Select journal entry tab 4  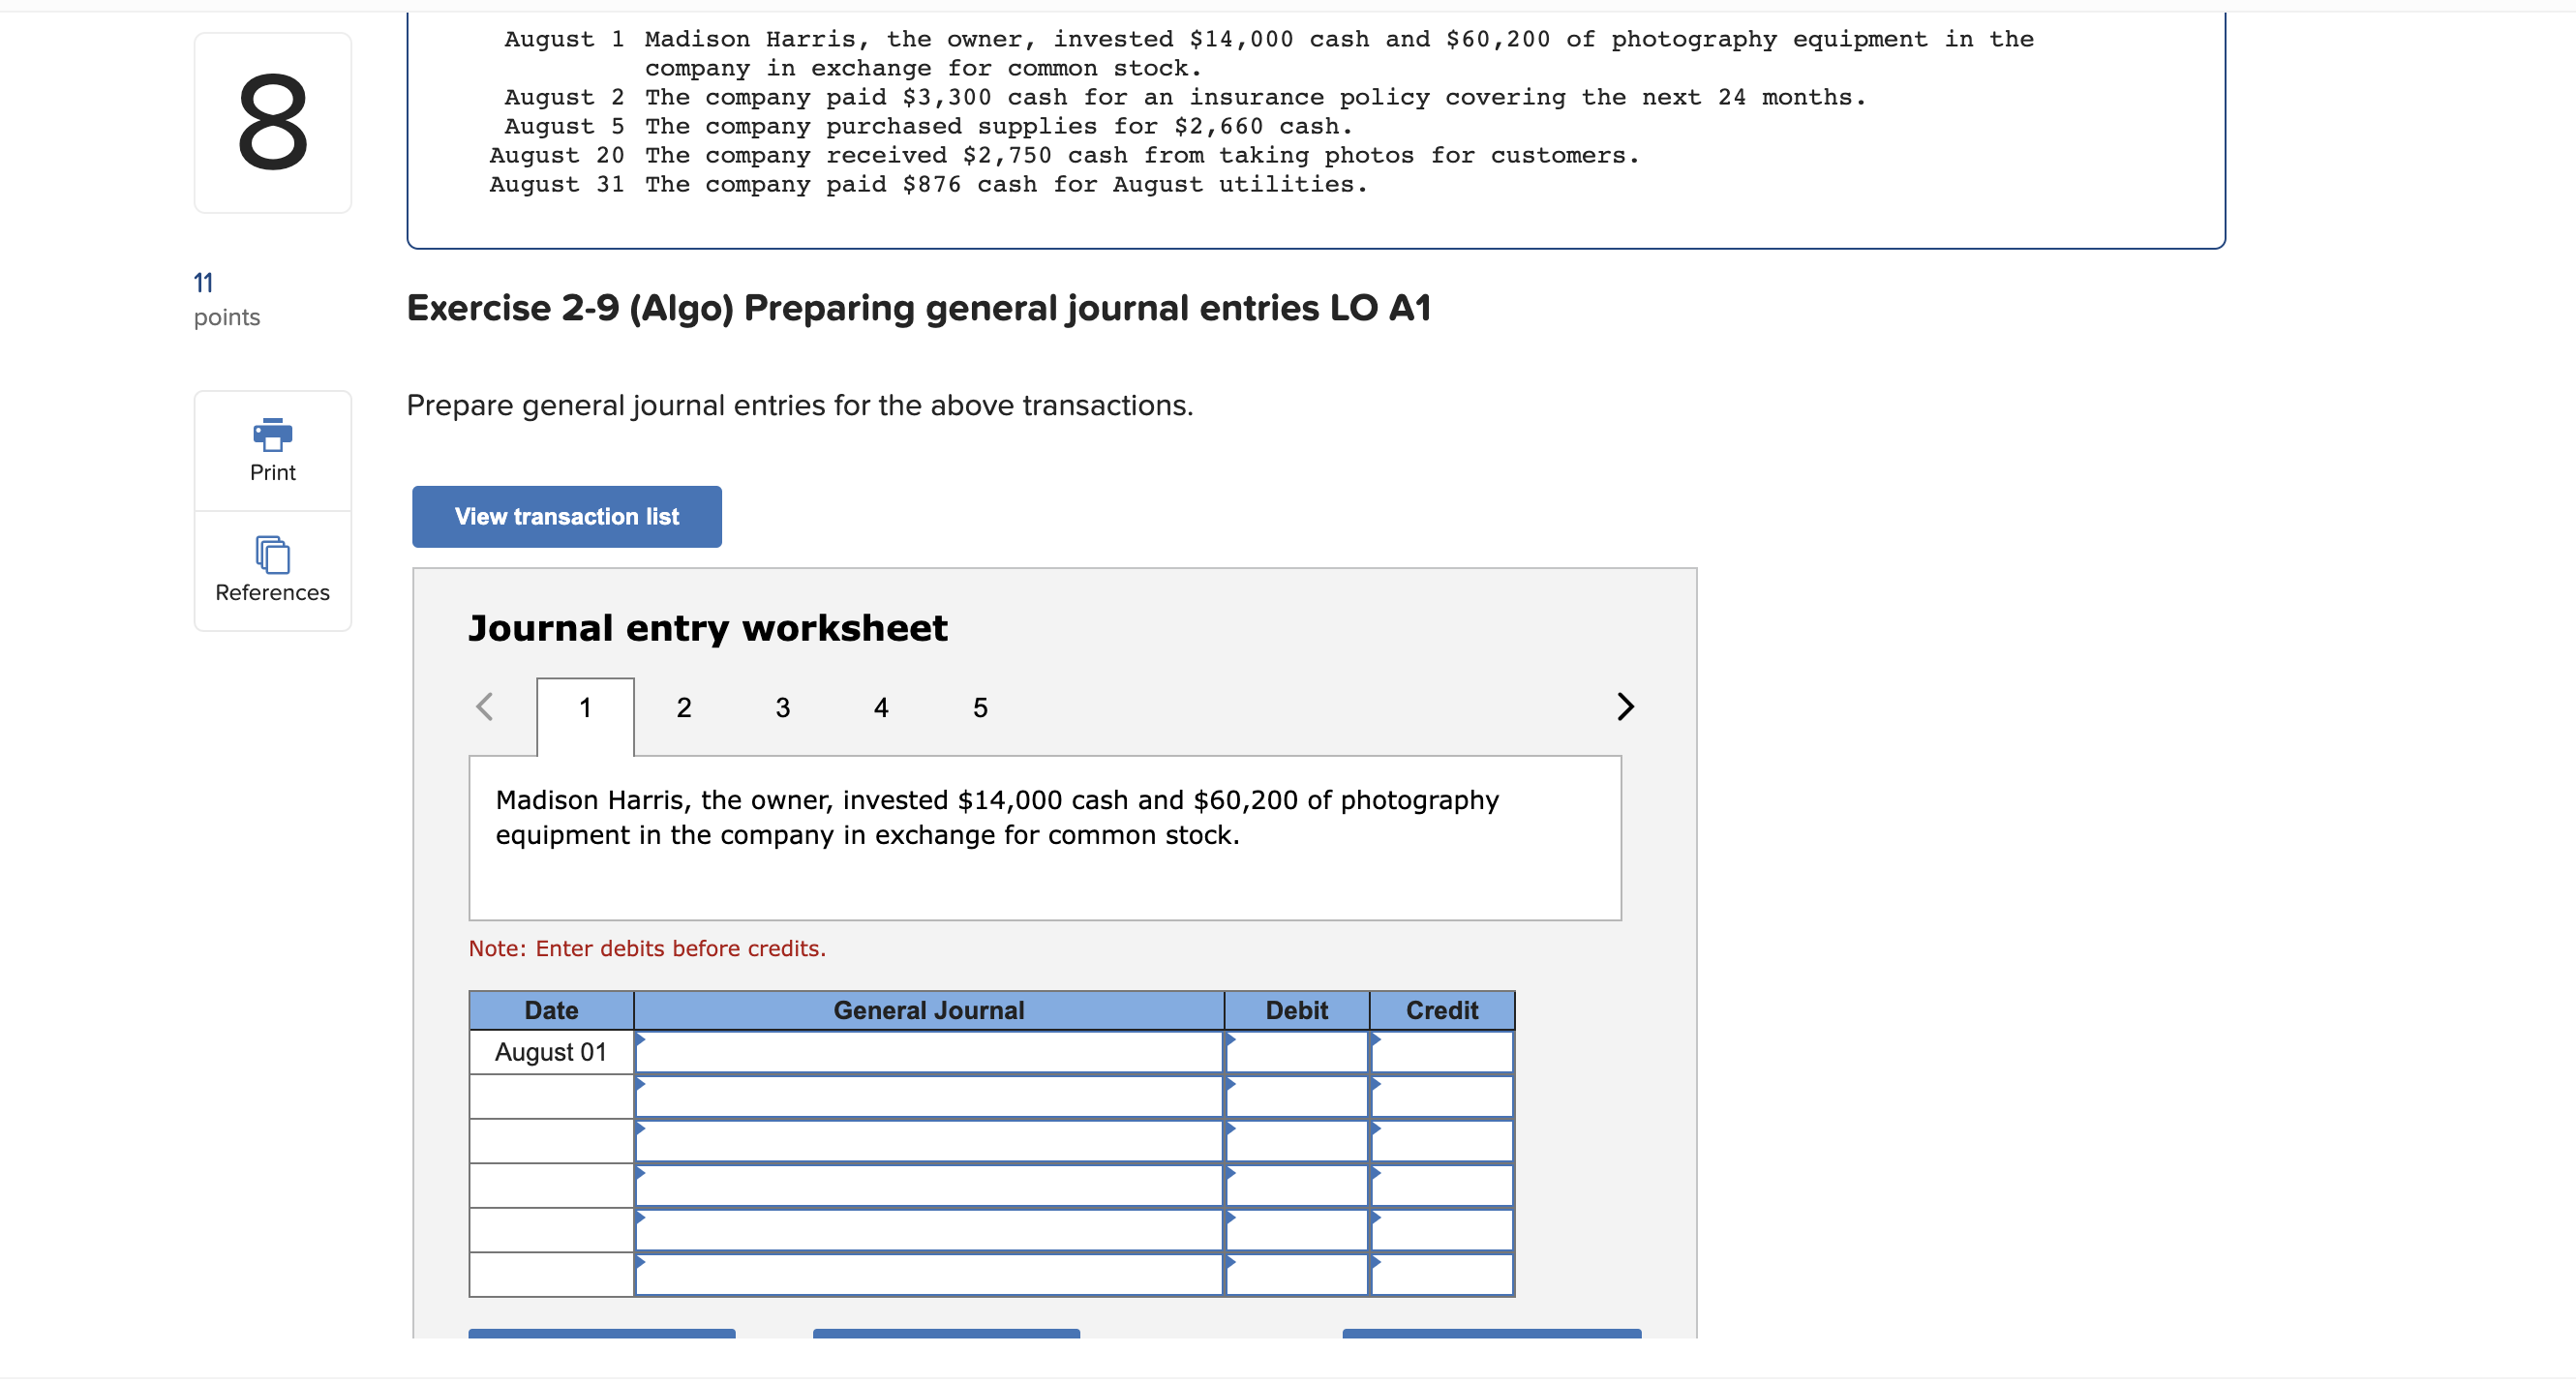point(880,708)
